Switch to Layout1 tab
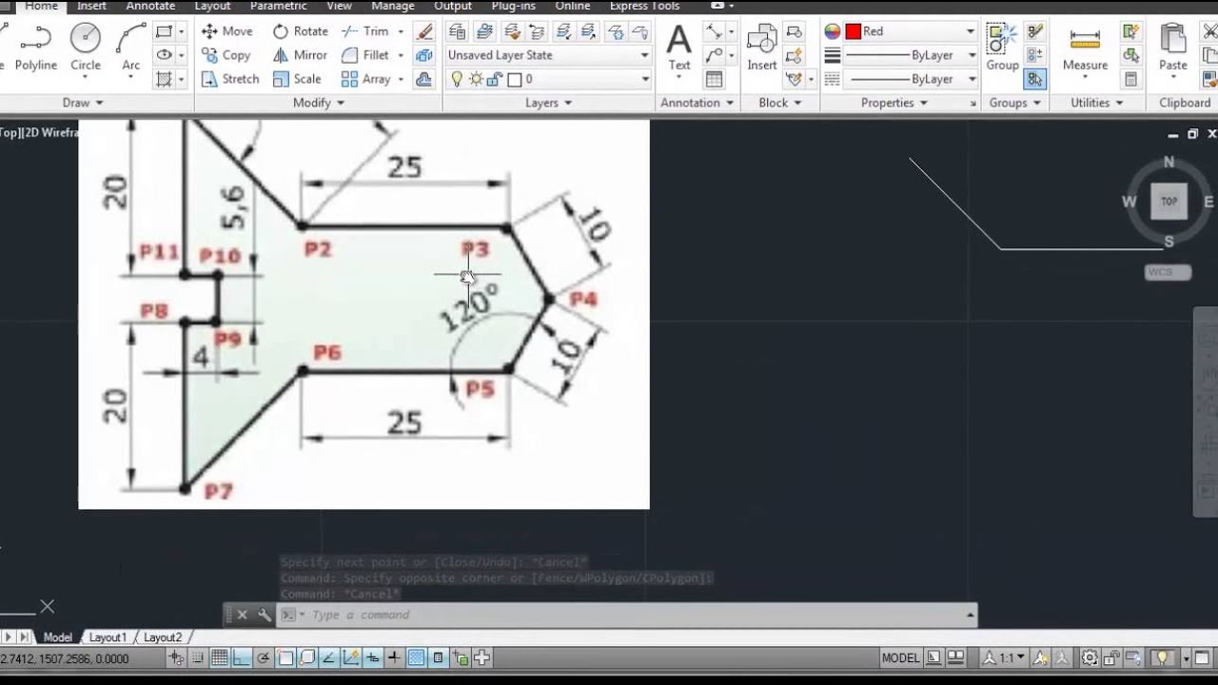 (107, 637)
